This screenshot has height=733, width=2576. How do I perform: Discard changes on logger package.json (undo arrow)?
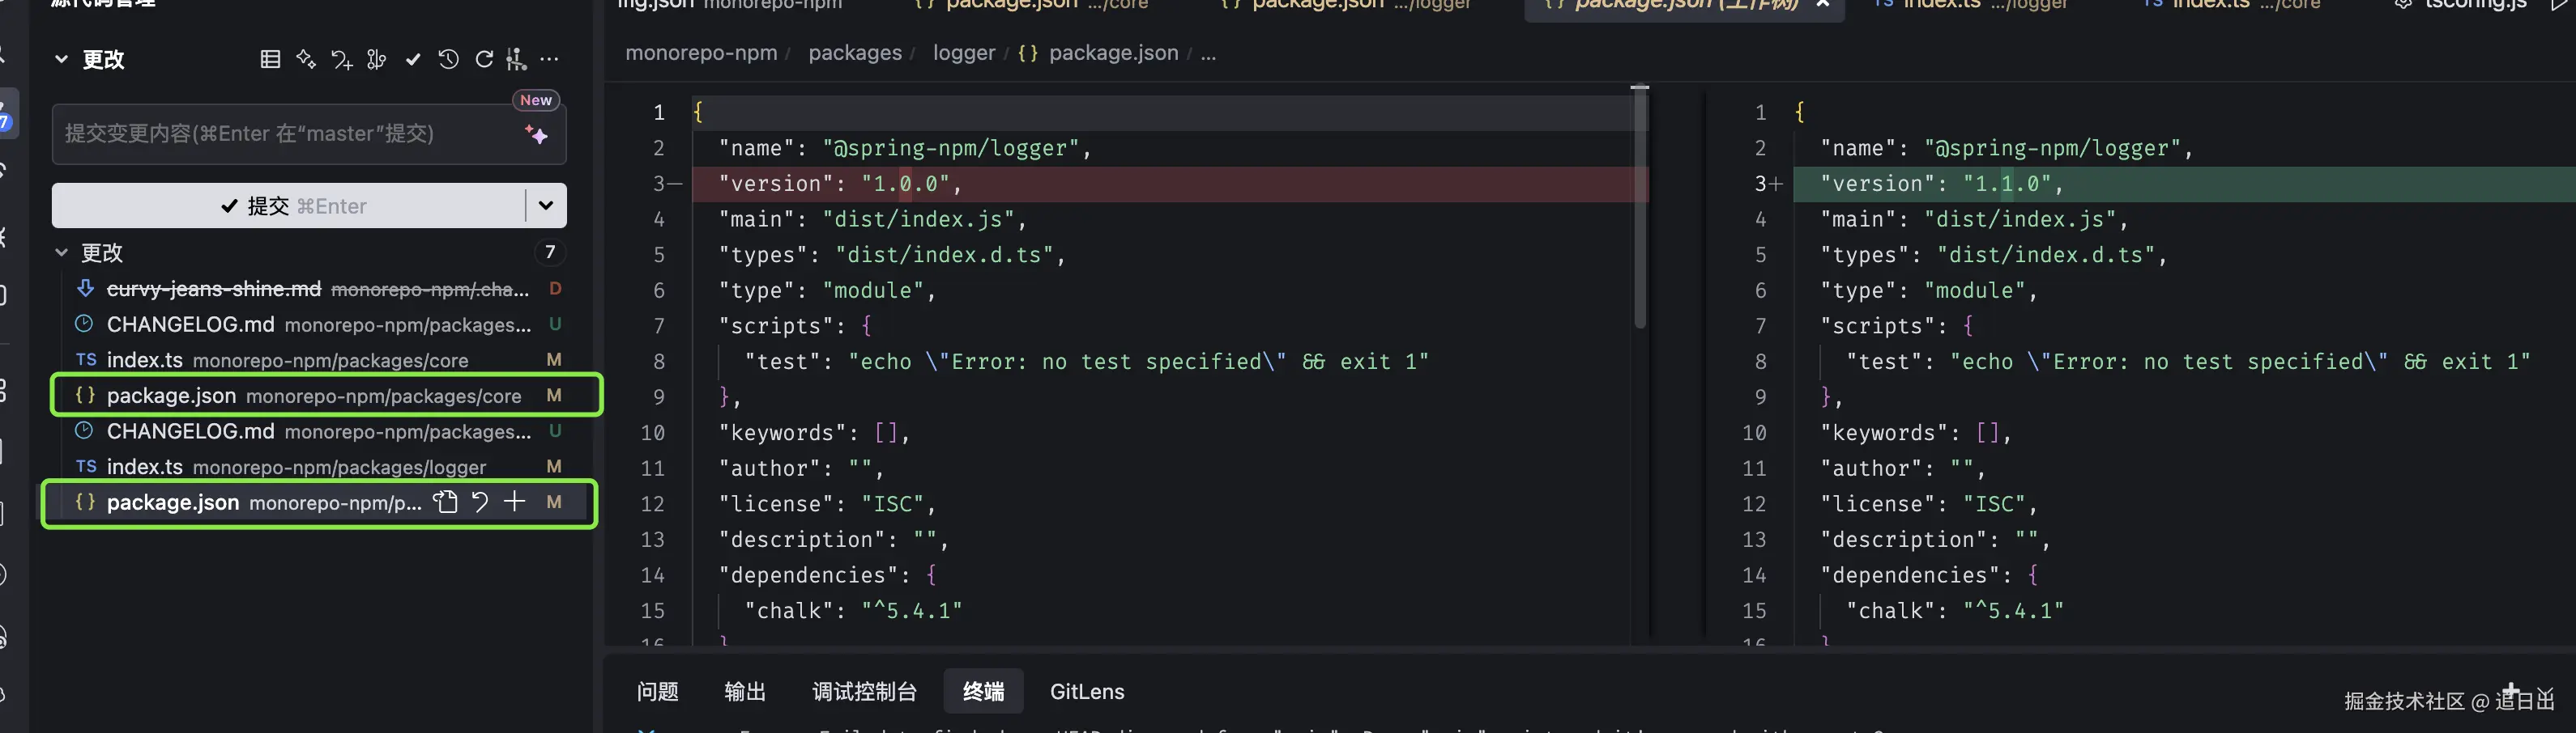[480, 502]
